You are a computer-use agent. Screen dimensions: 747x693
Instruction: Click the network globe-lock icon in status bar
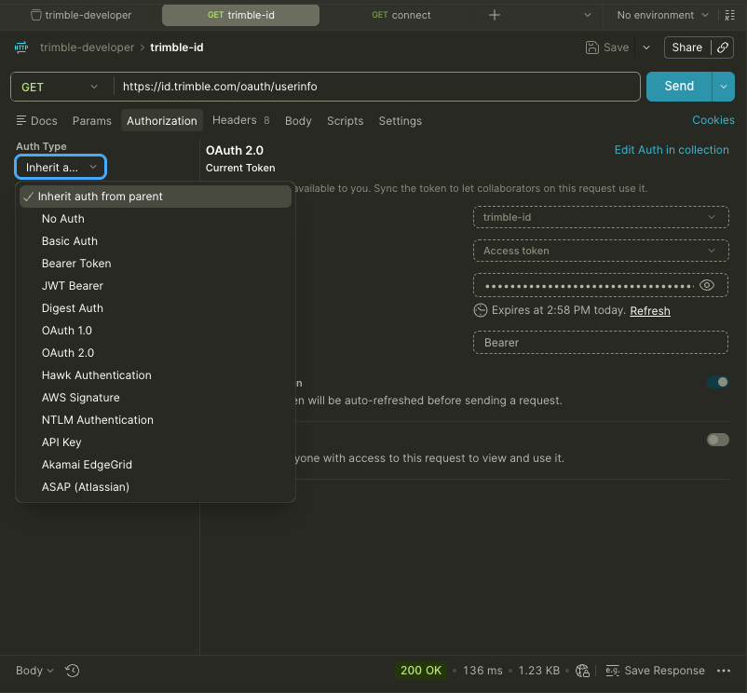tap(583, 671)
